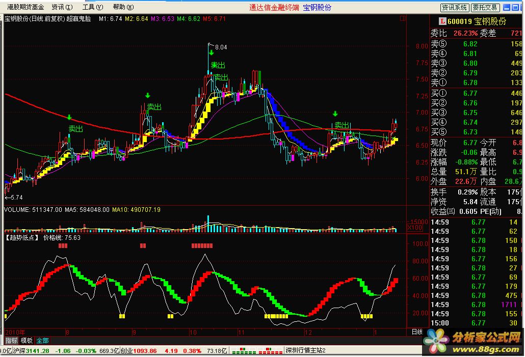This screenshot has width=525, height=357.
Task: Click the 卖出 label near December
Action: (x=342, y=125)
